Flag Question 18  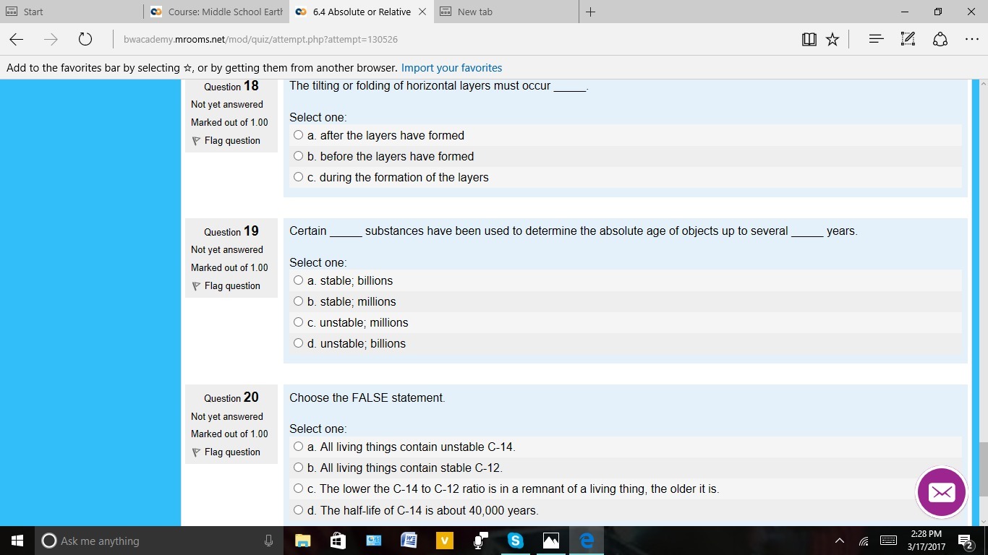(226, 141)
